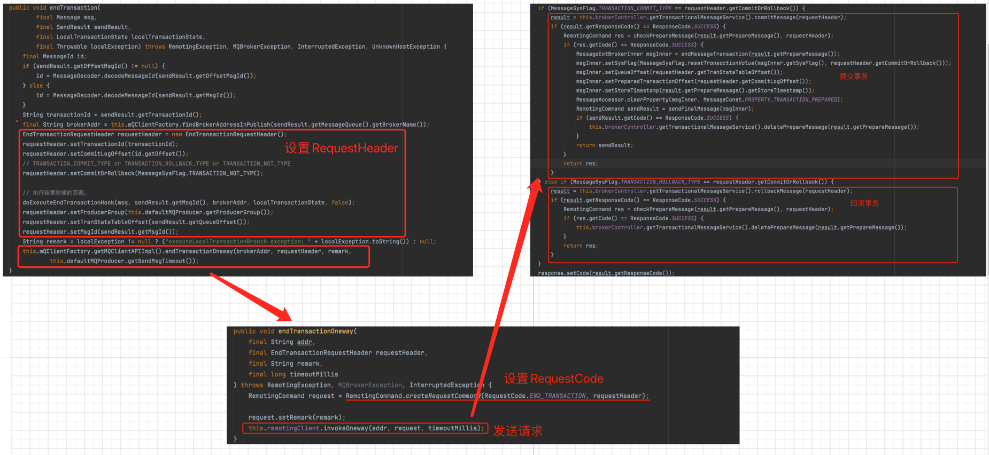Click the setCommitOrRollback TRANSACTION_NOT_TYPE line
The height and width of the screenshot is (455, 989).
pos(143,173)
